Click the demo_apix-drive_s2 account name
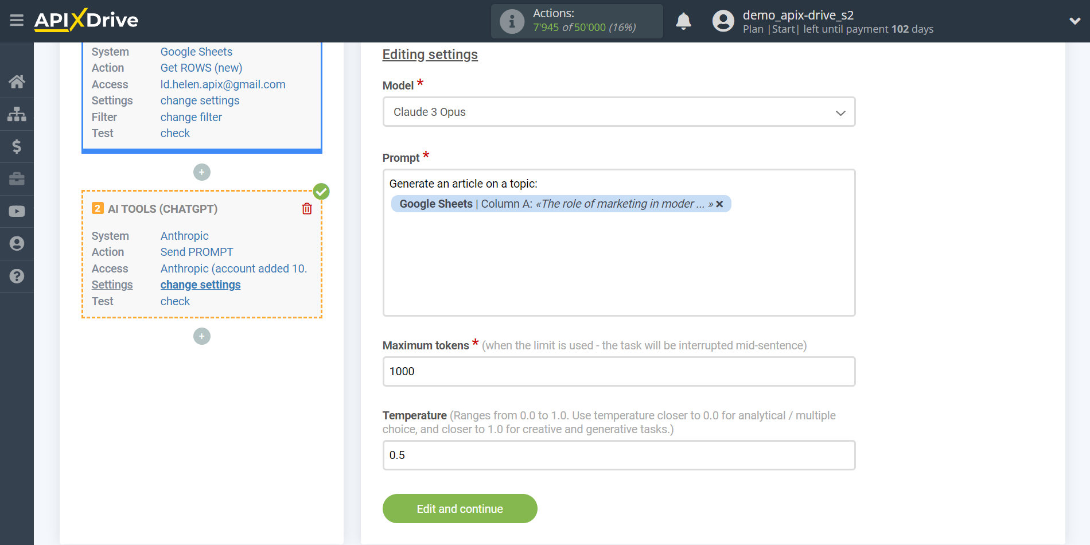This screenshot has width=1090, height=545. (798, 15)
